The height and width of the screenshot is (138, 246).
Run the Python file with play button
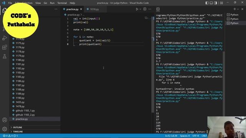137,9
